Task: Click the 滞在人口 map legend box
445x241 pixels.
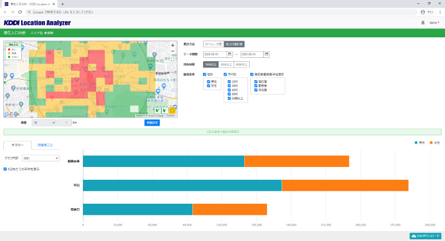Action: [13, 51]
